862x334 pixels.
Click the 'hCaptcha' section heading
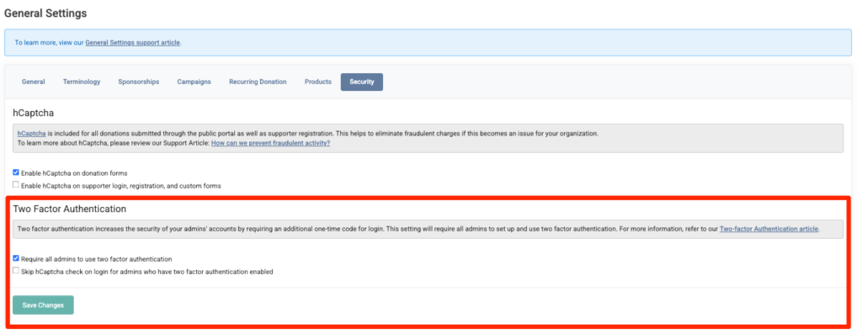coord(33,113)
